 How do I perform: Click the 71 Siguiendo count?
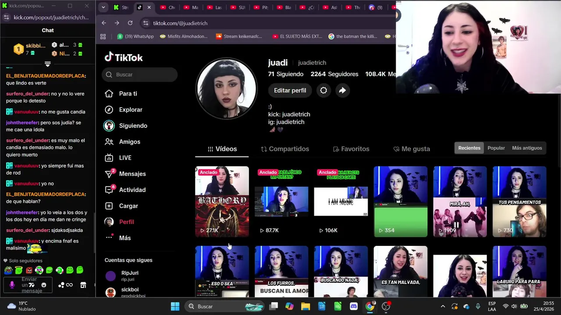tap(285, 74)
